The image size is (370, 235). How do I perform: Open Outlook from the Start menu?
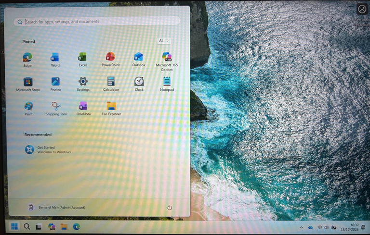click(139, 59)
